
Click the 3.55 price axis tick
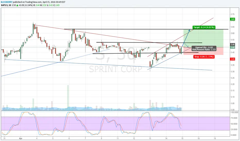click(x=233, y=40)
